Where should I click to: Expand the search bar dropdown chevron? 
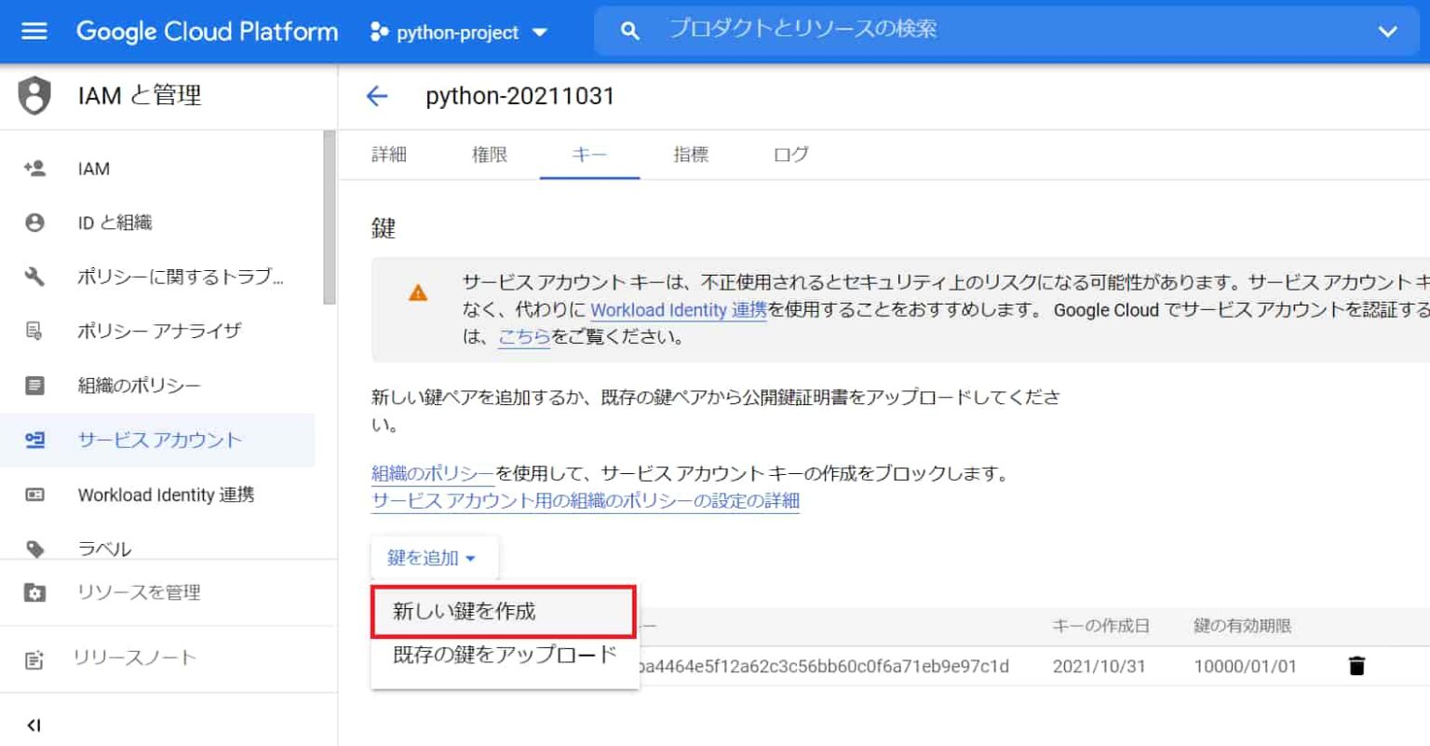[x=1387, y=32]
